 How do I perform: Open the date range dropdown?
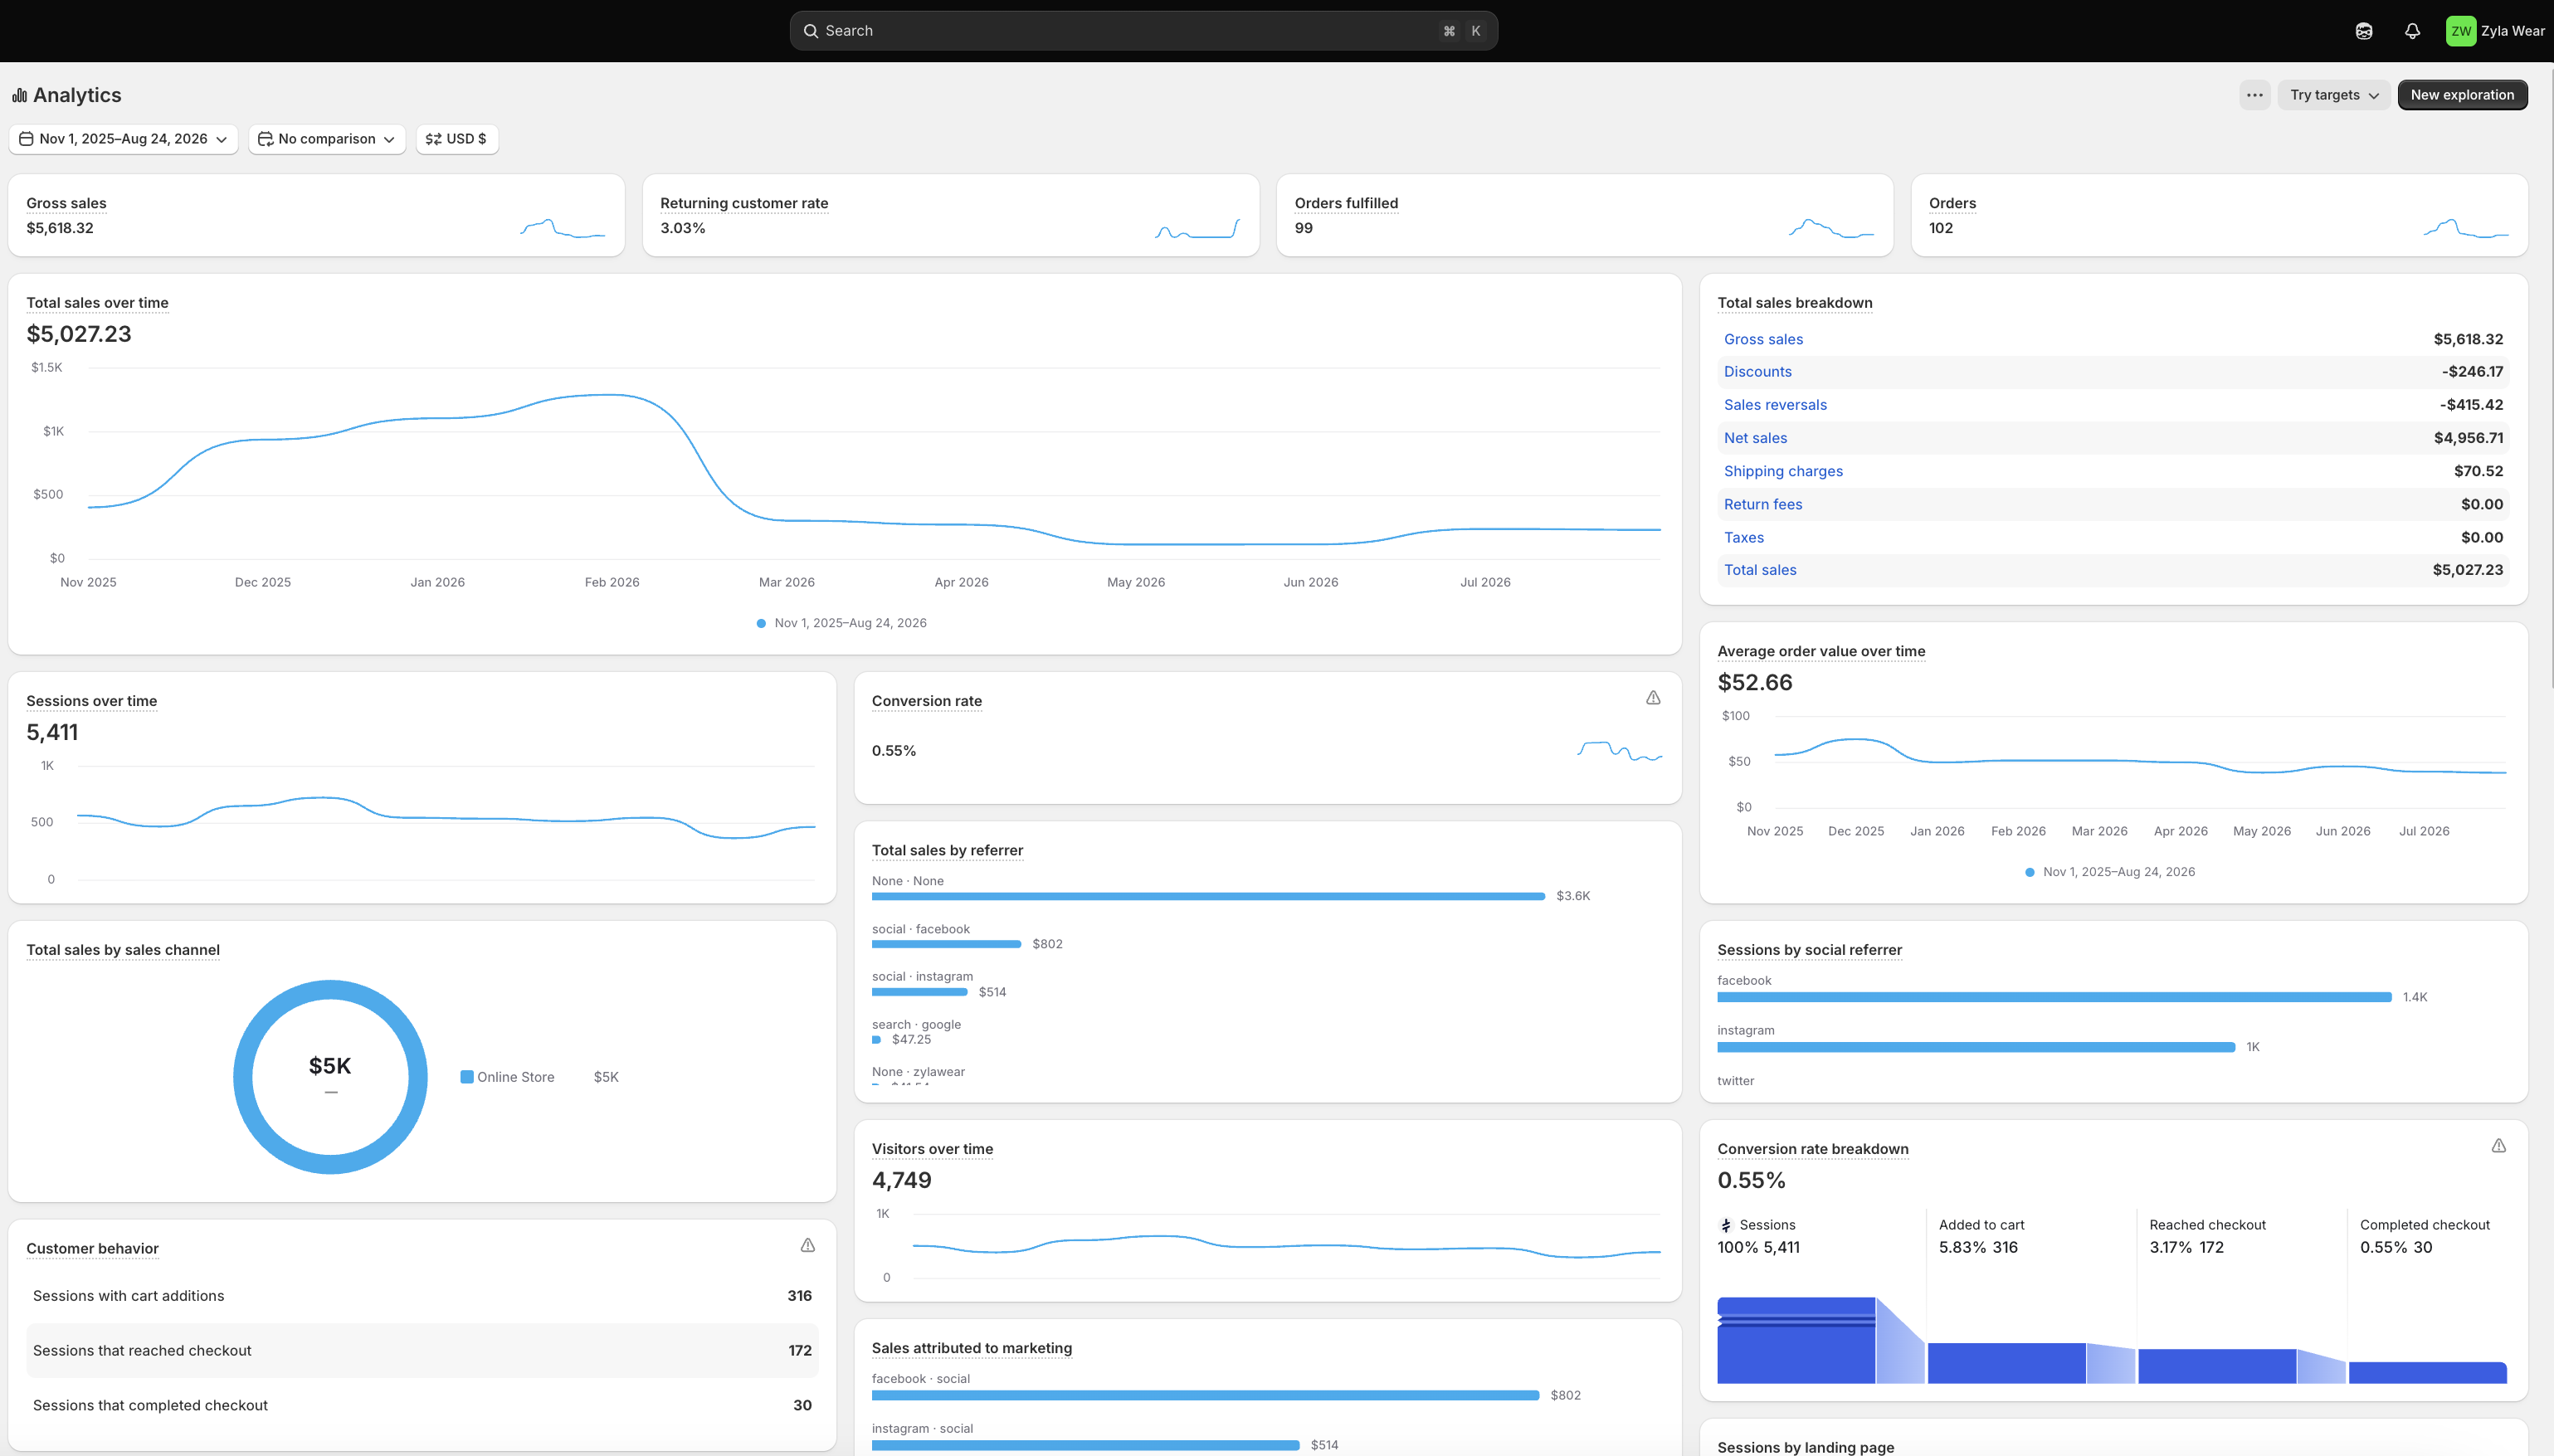123,139
